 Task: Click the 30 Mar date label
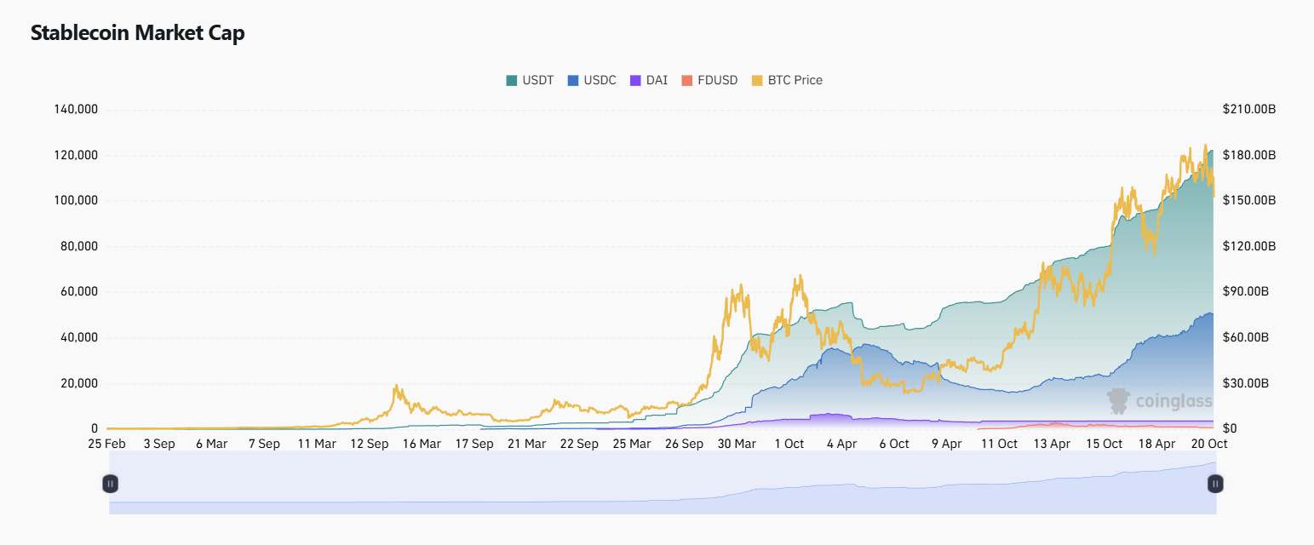point(737,444)
